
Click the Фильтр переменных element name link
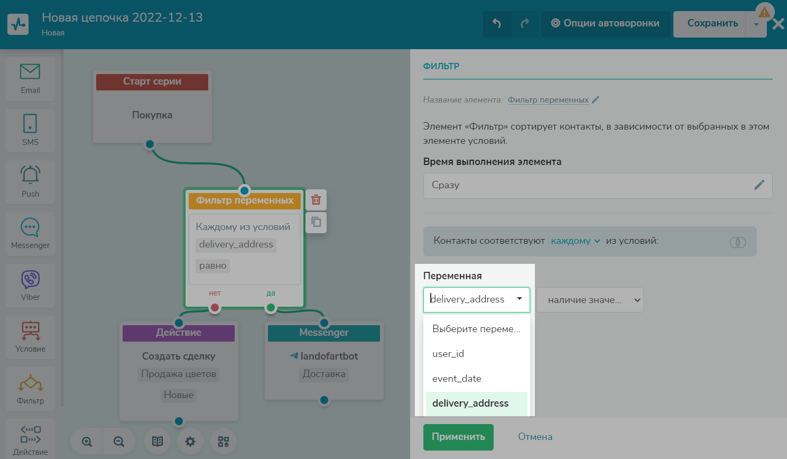coord(548,100)
